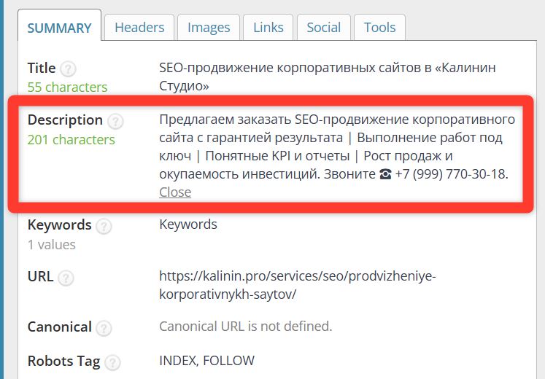Screen dimensions: 545x379
Task: Click the title text 'SEO-продвижение корпоративных сайтов'
Action: pyautogui.click(x=328, y=77)
